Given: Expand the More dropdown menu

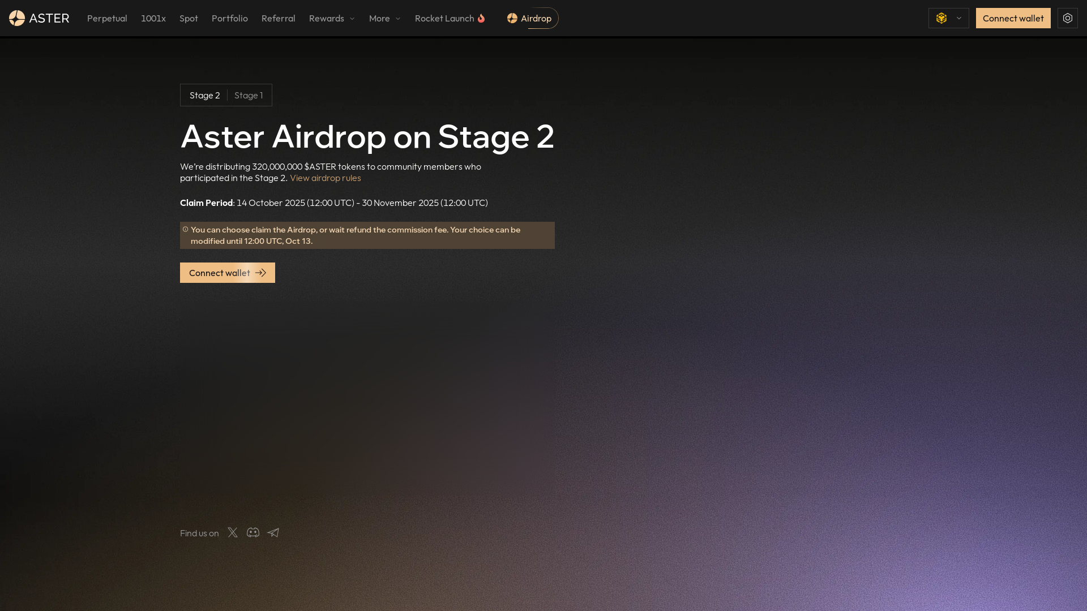Looking at the screenshot, I should 385,18.
